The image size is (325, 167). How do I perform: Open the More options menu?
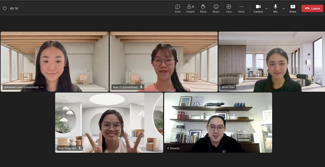click(x=241, y=9)
